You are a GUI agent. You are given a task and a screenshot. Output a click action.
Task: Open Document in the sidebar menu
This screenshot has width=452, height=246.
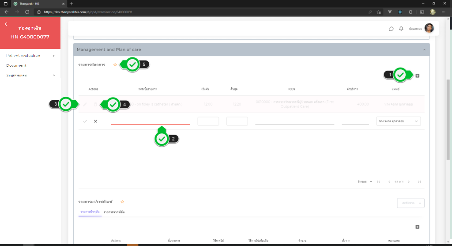pyautogui.click(x=16, y=65)
